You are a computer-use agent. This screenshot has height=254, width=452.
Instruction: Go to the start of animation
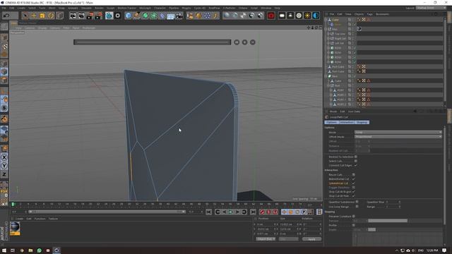209,212
